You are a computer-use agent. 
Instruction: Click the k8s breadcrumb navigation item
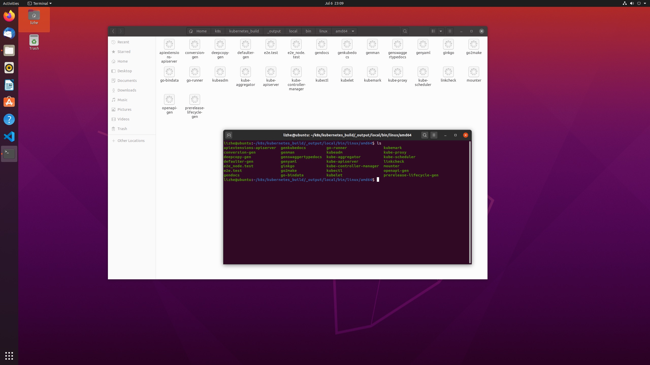(218, 31)
